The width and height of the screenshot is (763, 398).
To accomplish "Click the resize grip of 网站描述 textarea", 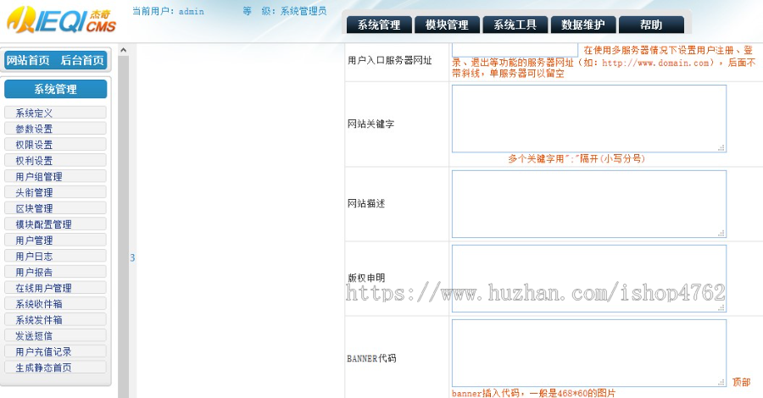I will tap(721, 233).
